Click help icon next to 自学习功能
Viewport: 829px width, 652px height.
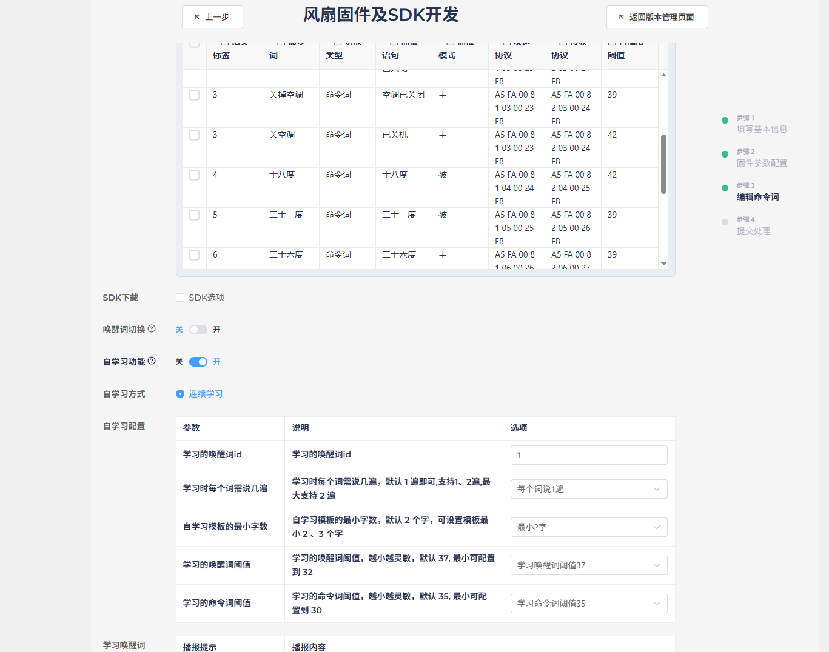click(152, 361)
